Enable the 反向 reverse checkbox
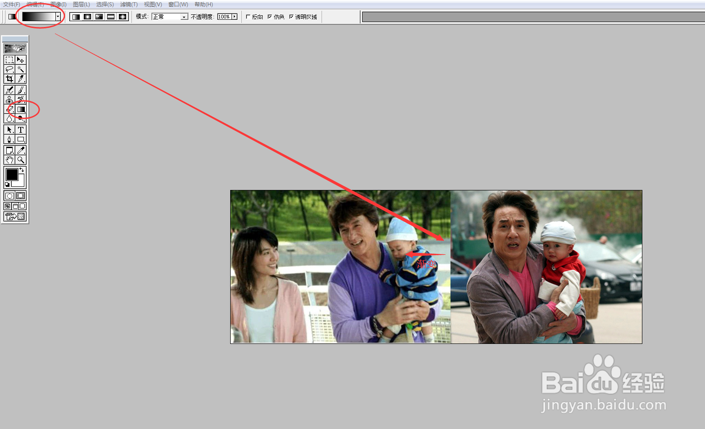Image resolution: width=705 pixels, height=429 pixels. 248,17
